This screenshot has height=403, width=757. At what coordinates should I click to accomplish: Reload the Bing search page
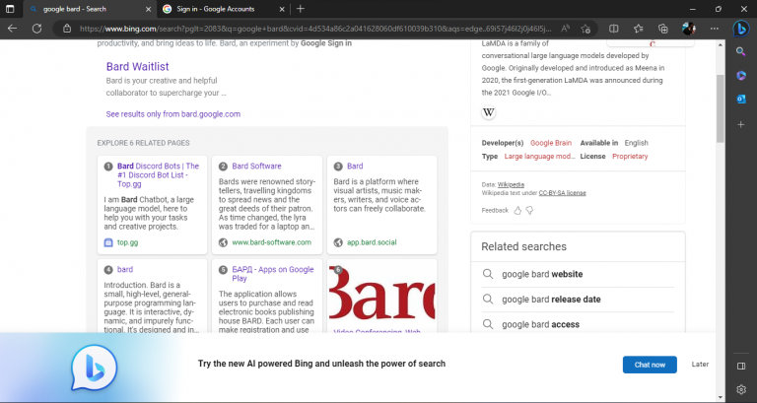point(36,29)
